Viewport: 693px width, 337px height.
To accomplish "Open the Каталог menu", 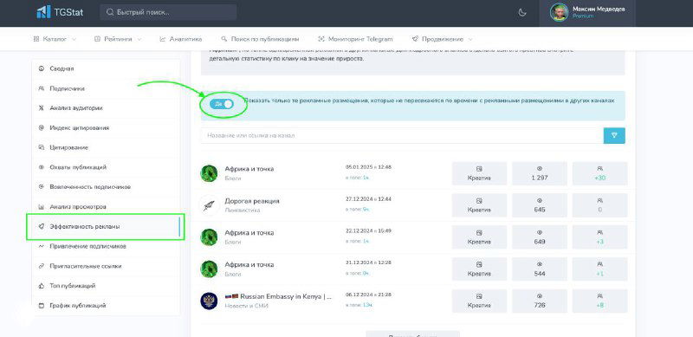I will [x=55, y=39].
